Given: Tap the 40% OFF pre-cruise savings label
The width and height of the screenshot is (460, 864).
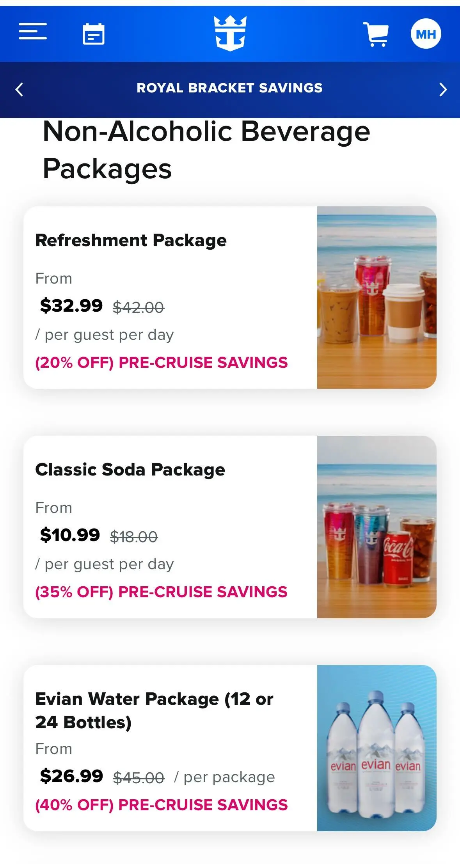Looking at the screenshot, I should tap(161, 805).
